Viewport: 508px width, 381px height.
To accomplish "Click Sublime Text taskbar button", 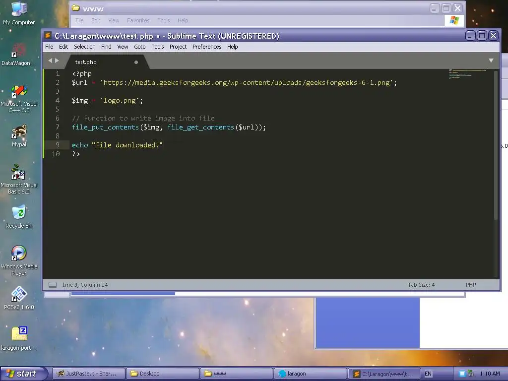I will click(384, 374).
